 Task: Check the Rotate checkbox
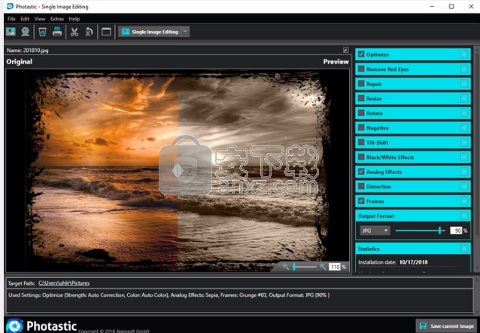pyautogui.click(x=361, y=113)
